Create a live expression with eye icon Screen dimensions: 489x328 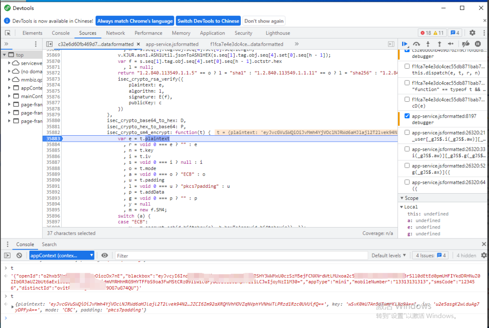pyautogui.click(x=105, y=256)
